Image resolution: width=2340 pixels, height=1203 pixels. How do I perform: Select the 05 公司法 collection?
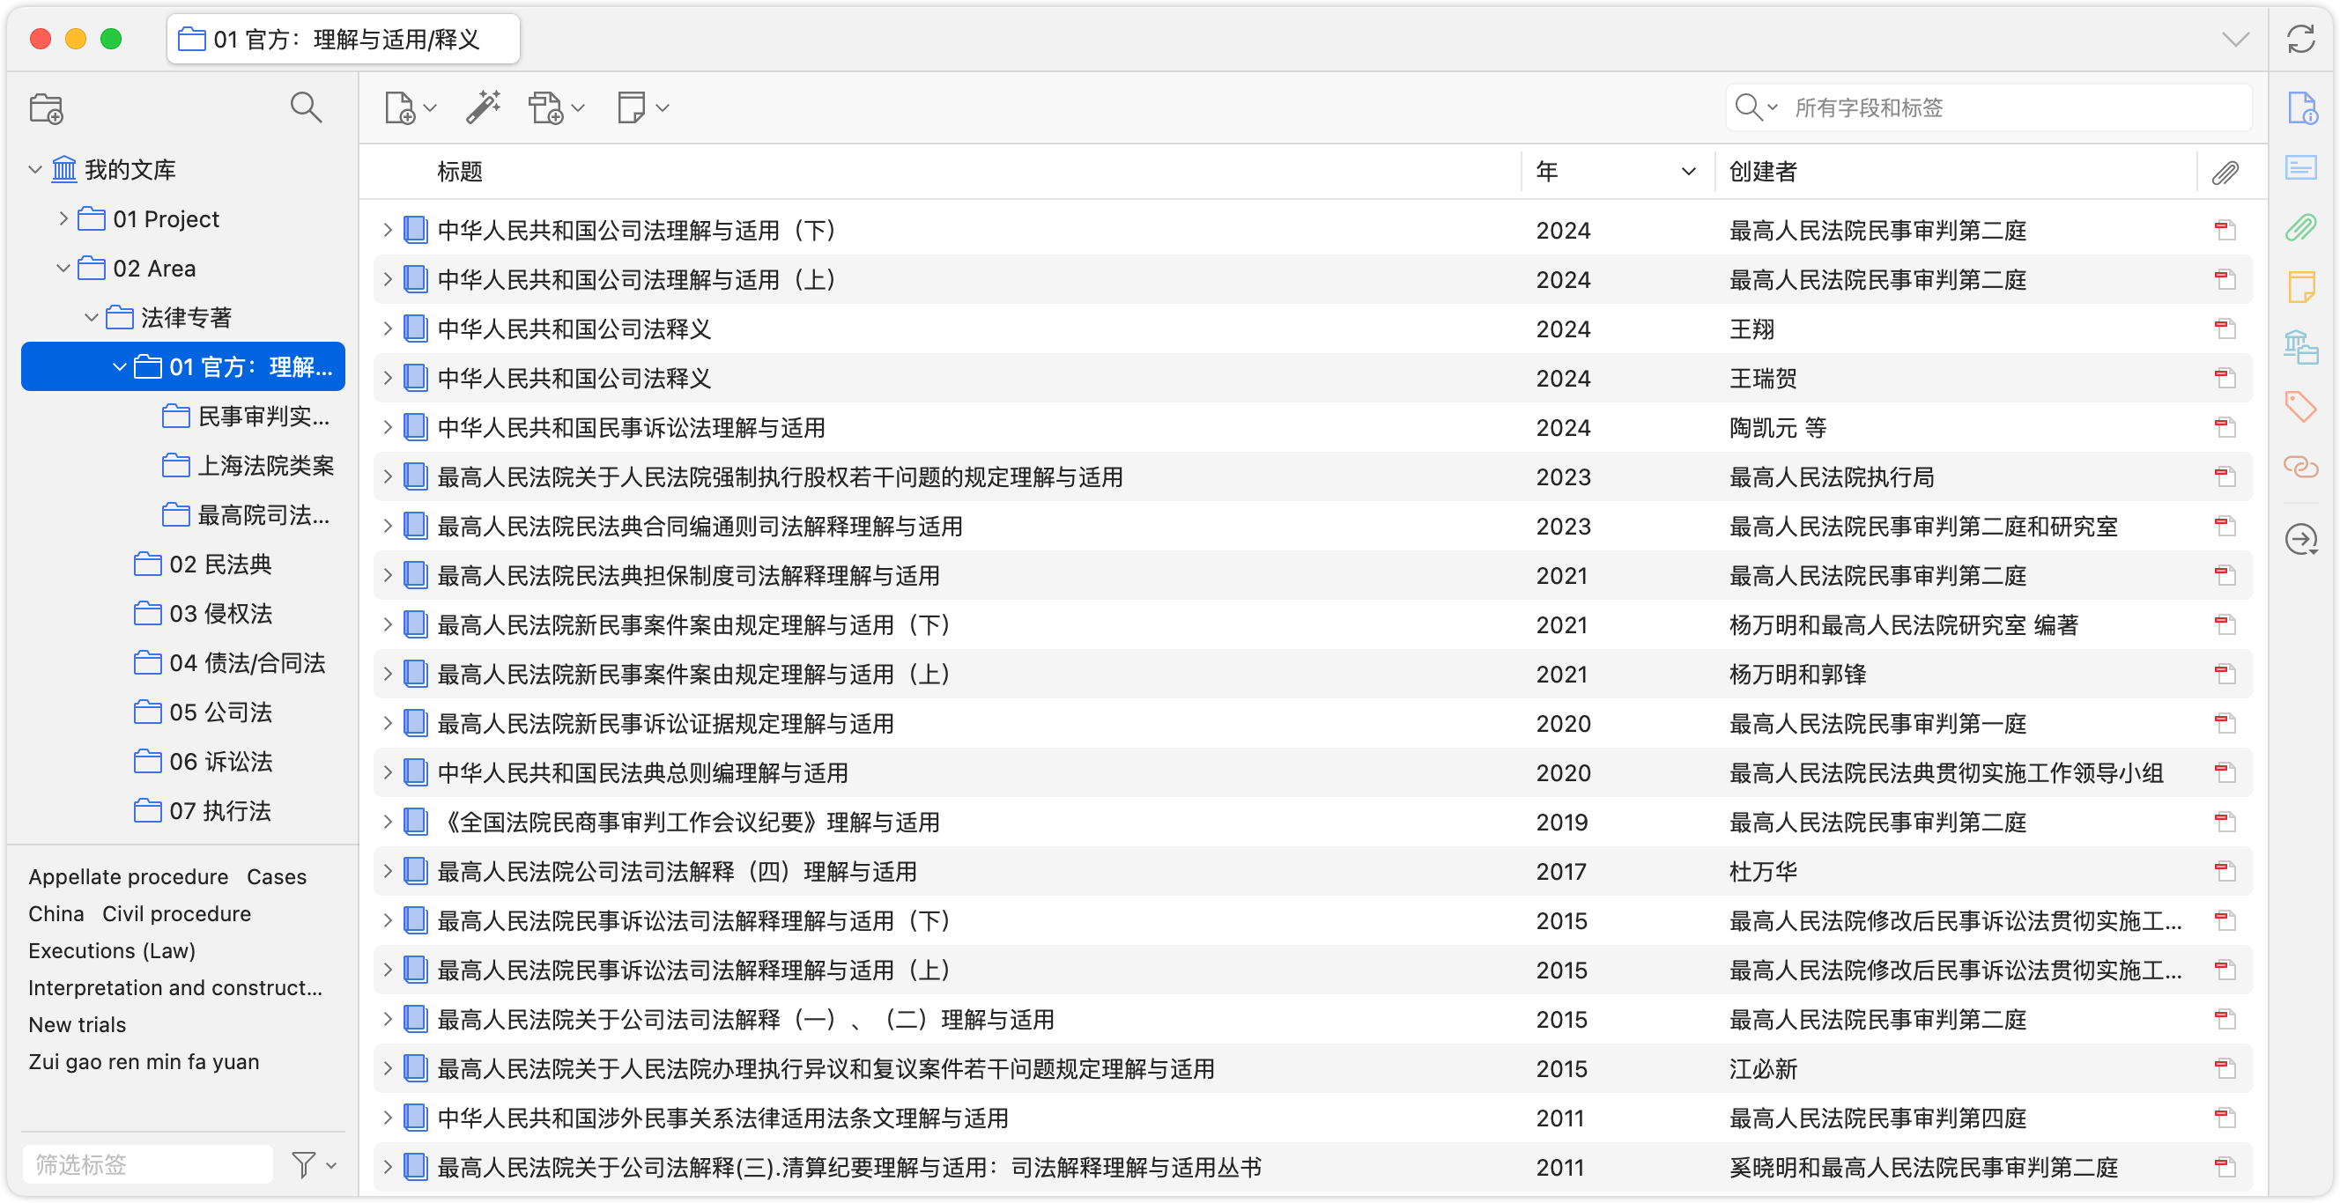tap(220, 712)
